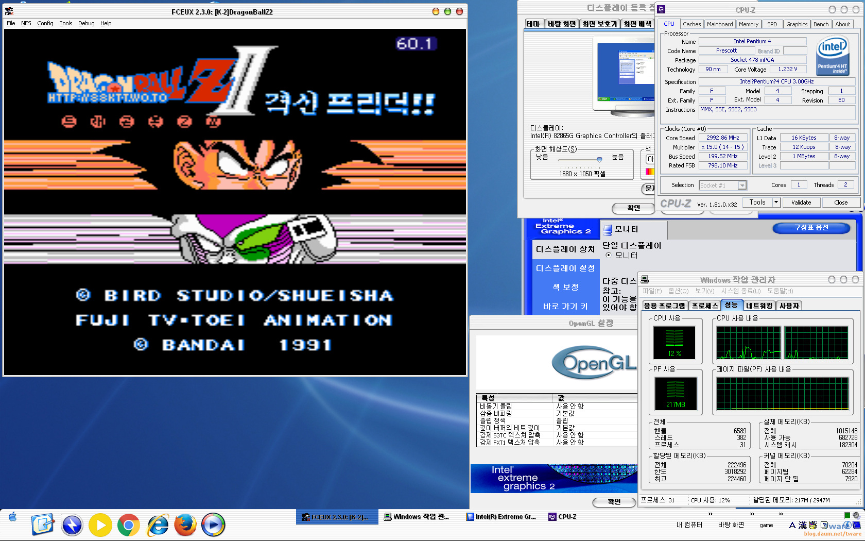The image size is (865, 541).
Task: Open the SPD tab in CPU-Z
Action: click(772, 24)
